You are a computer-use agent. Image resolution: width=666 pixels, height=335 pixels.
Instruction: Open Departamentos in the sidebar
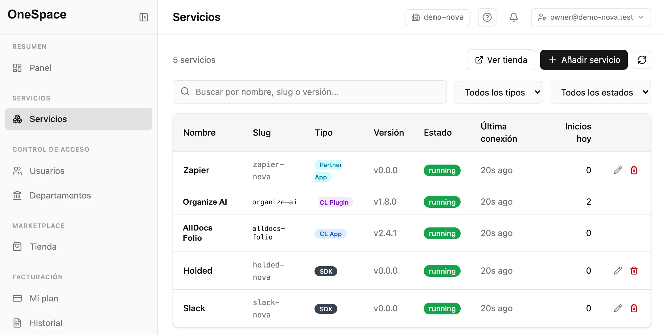click(x=79, y=195)
